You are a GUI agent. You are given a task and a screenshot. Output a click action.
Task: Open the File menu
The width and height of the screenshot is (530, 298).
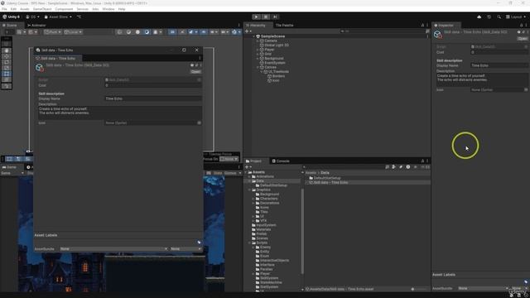(4, 9)
